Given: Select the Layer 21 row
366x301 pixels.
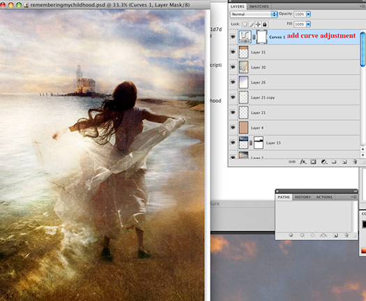Looking at the screenshot, I should (295, 112).
